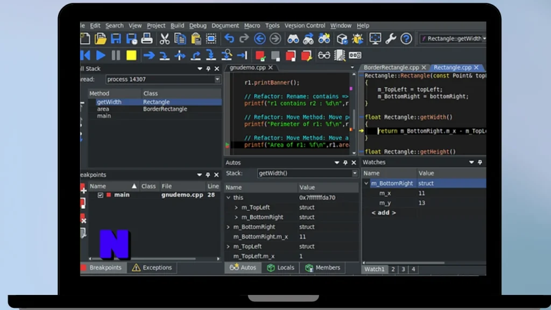The image size is (551, 310).
Task: Open options with the wrench icon
Action: 391,39
